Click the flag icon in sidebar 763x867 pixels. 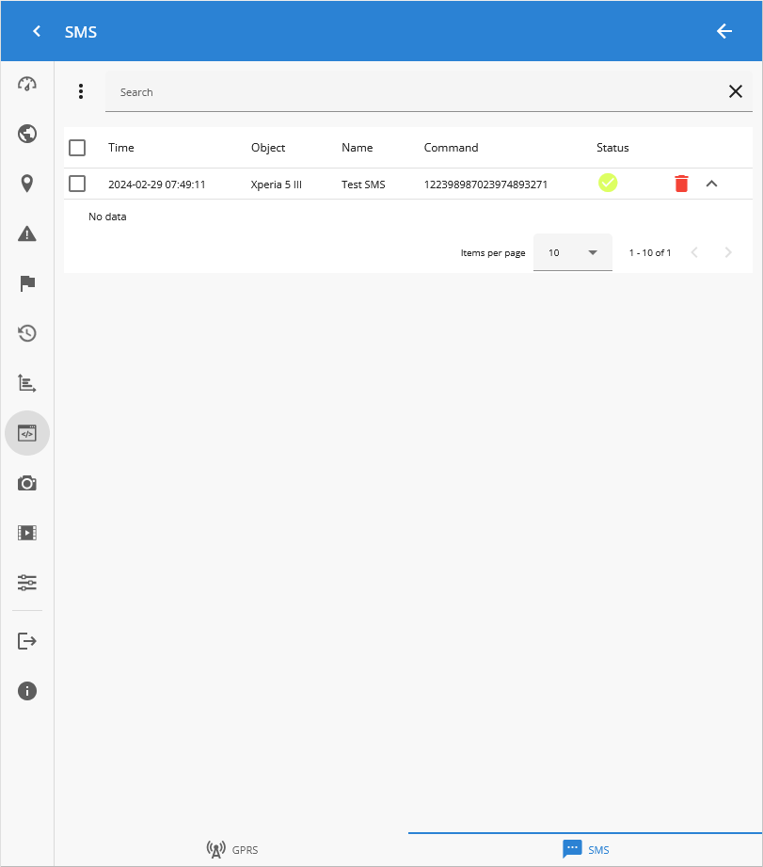pos(27,283)
